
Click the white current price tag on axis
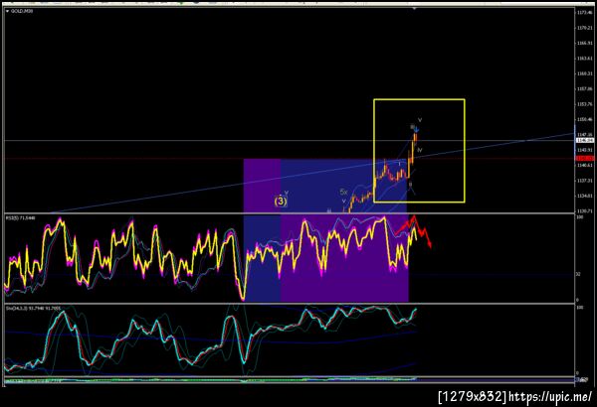(585, 141)
